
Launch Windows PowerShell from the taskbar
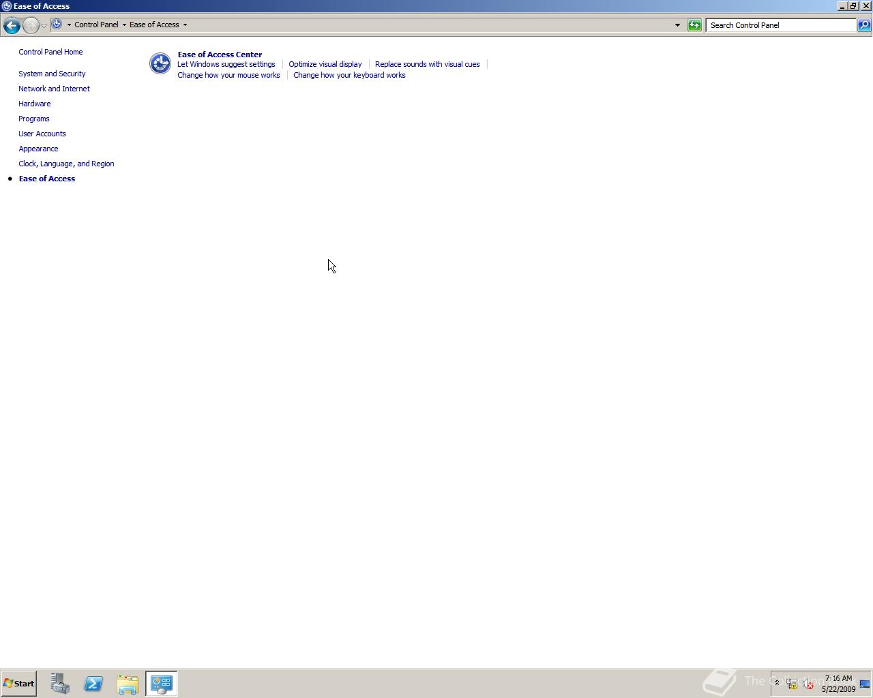(x=93, y=684)
